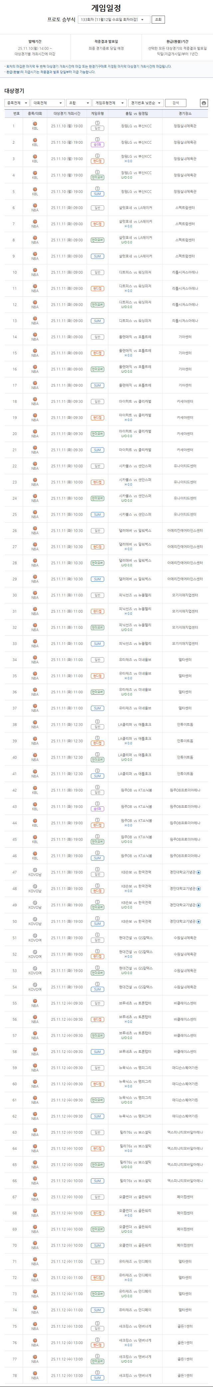This screenshot has width=213, height=1387.
Task: Open the 대회전체 league filter dropdown
Action: [x=47, y=103]
